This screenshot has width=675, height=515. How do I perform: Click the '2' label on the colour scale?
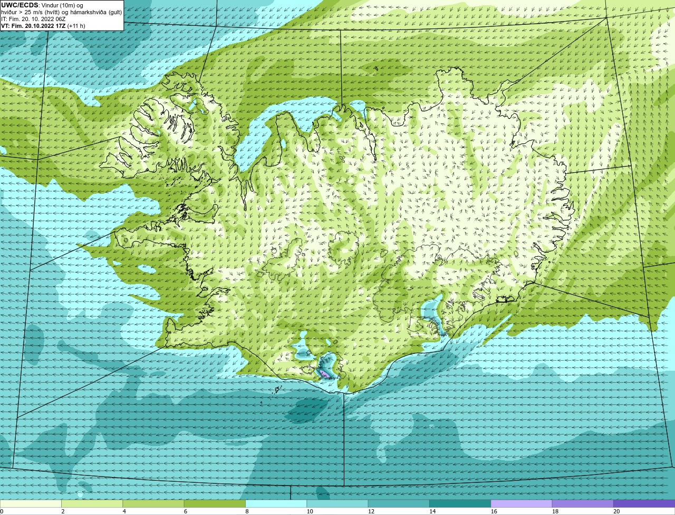coord(63,511)
